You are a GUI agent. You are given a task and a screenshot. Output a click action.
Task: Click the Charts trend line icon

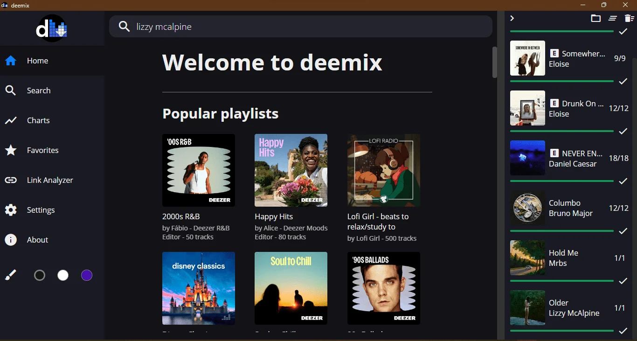(11, 120)
